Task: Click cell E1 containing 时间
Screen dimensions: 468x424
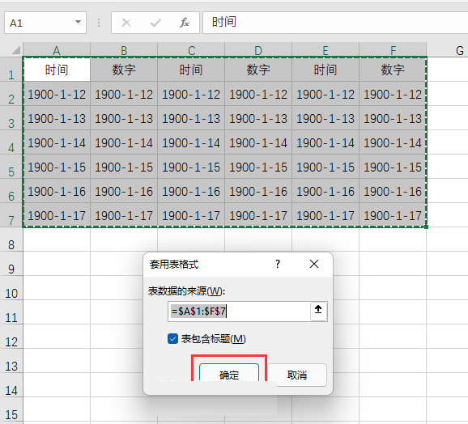Action: click(325, 70)
